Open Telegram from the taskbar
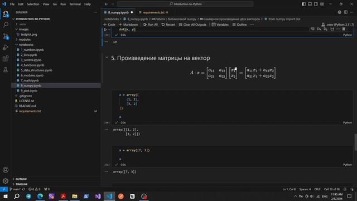The height and width of the screenshot is (201, 357). [28, 196]
